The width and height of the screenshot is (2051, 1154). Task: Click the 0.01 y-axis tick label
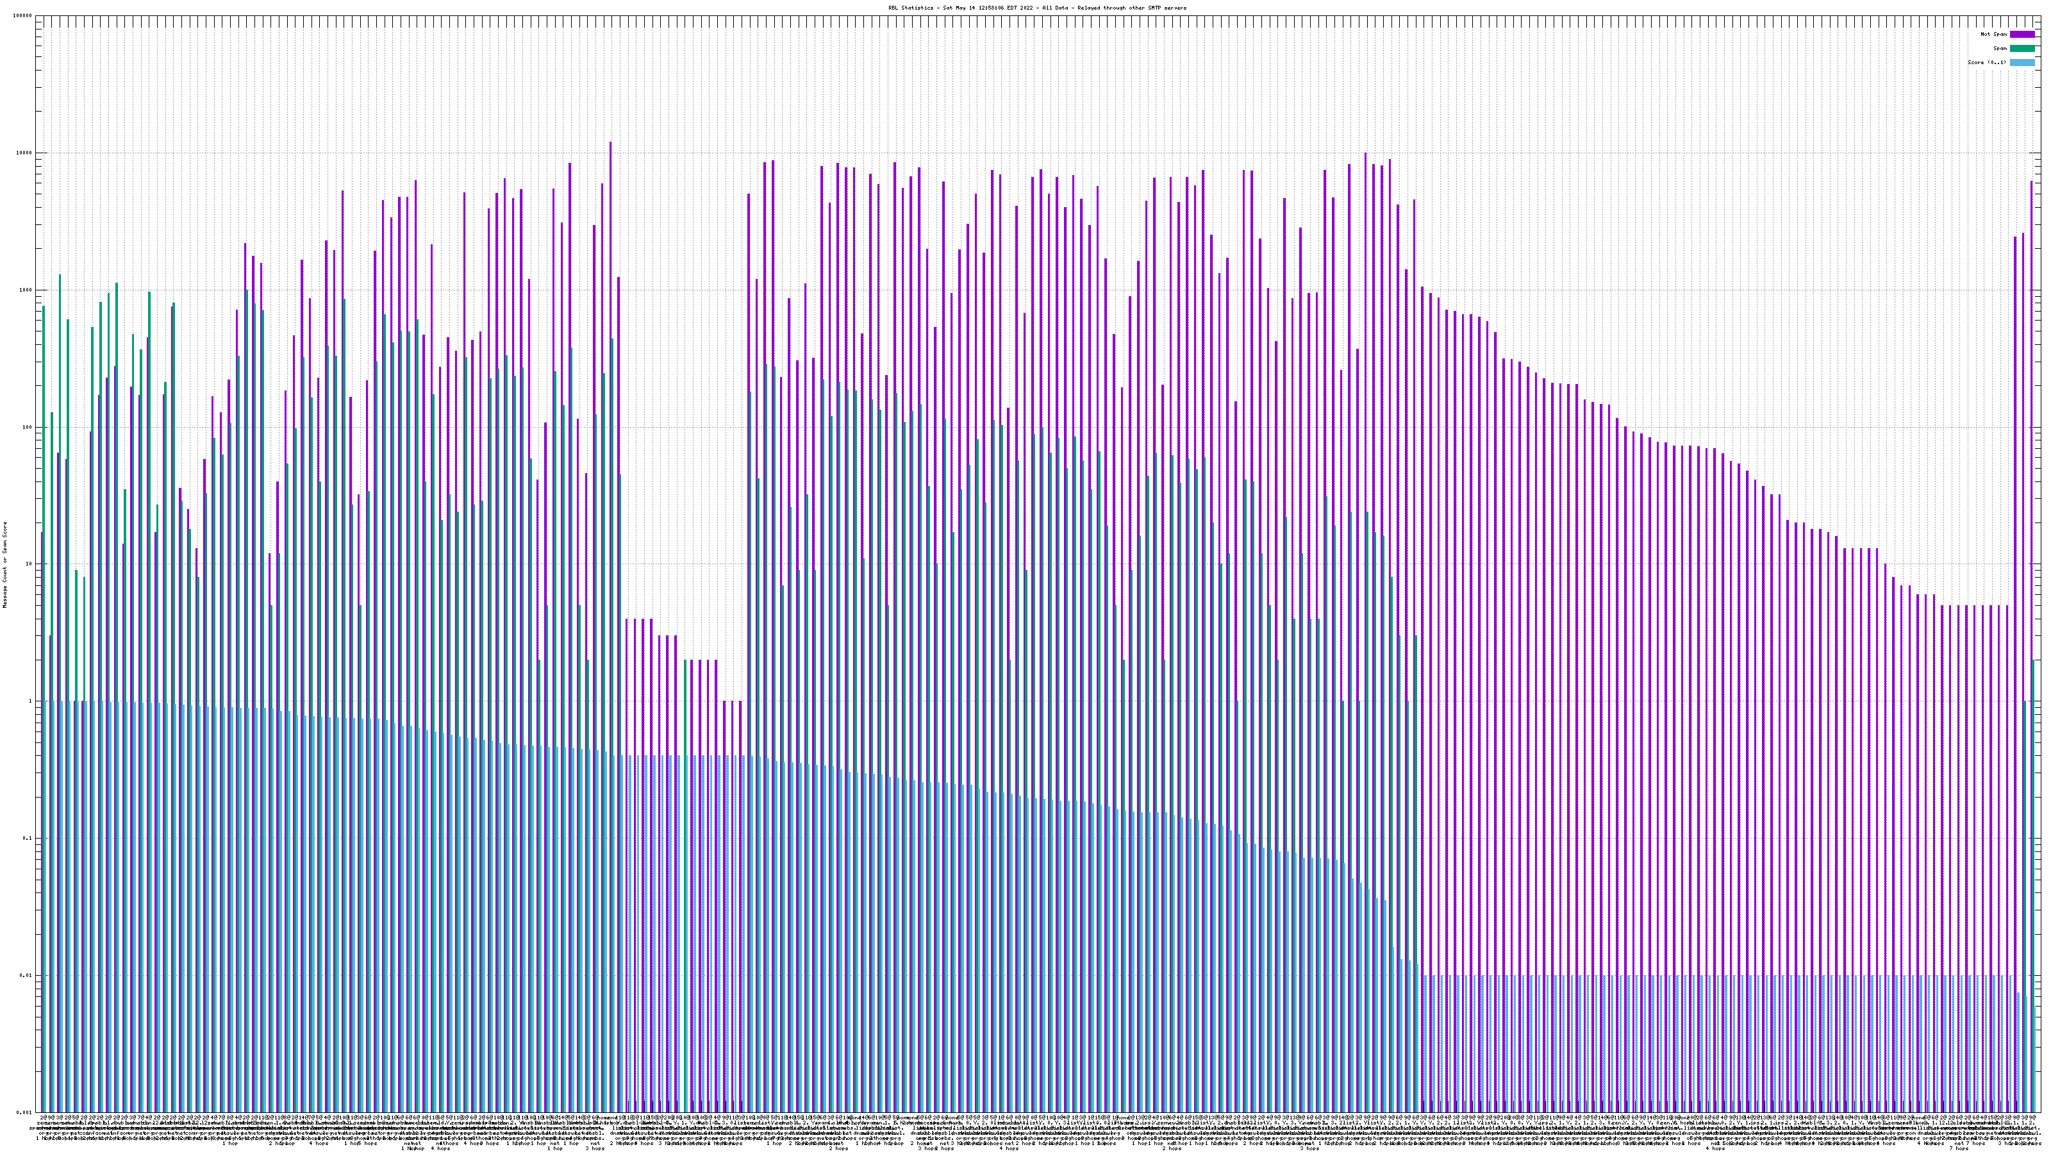[26, 974]
